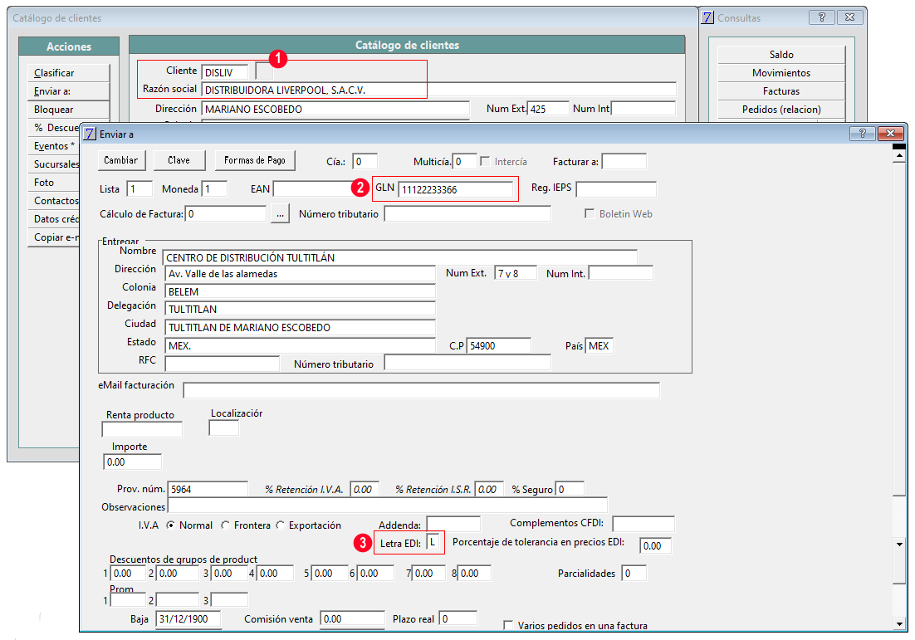Click the Consultas window app icon

point(707,17)
